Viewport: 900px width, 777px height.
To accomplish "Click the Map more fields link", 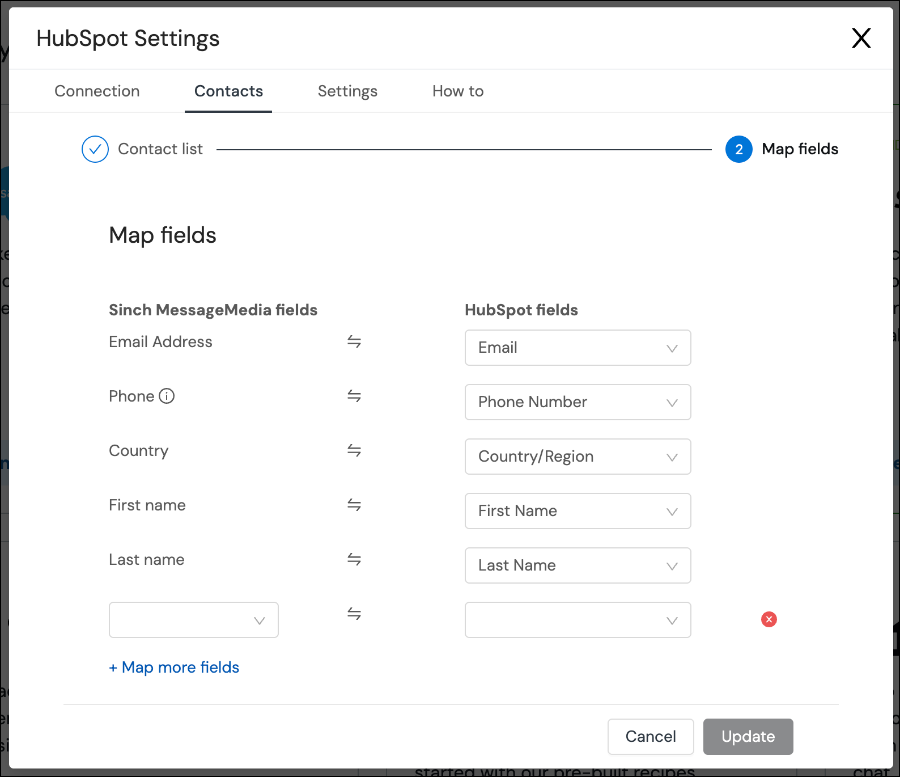I will coord(174,667).
